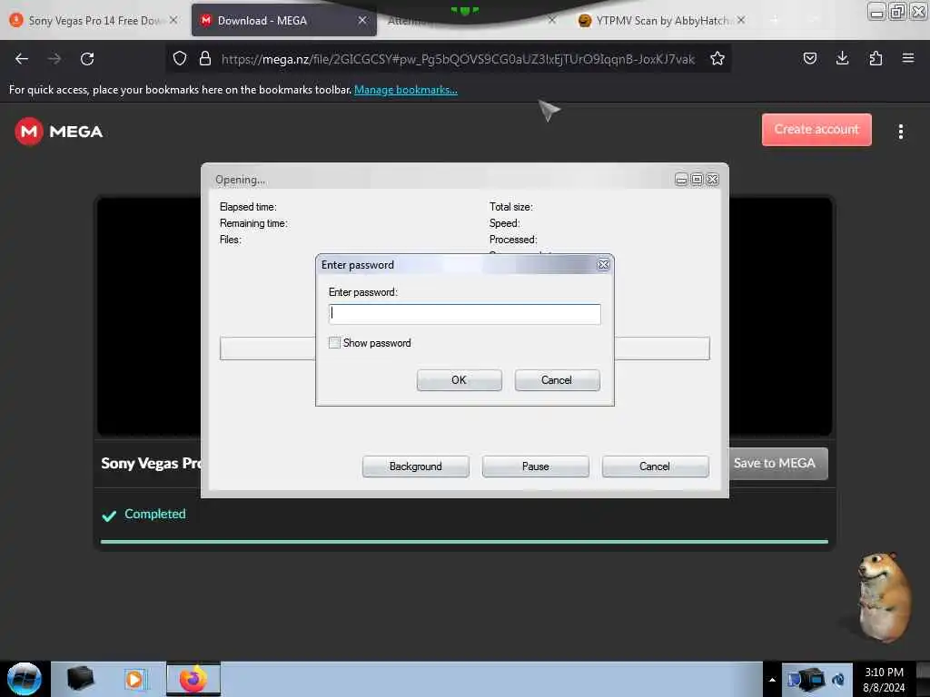Click the MEGA logo
The image size is (930, 697).
(59, 132)
